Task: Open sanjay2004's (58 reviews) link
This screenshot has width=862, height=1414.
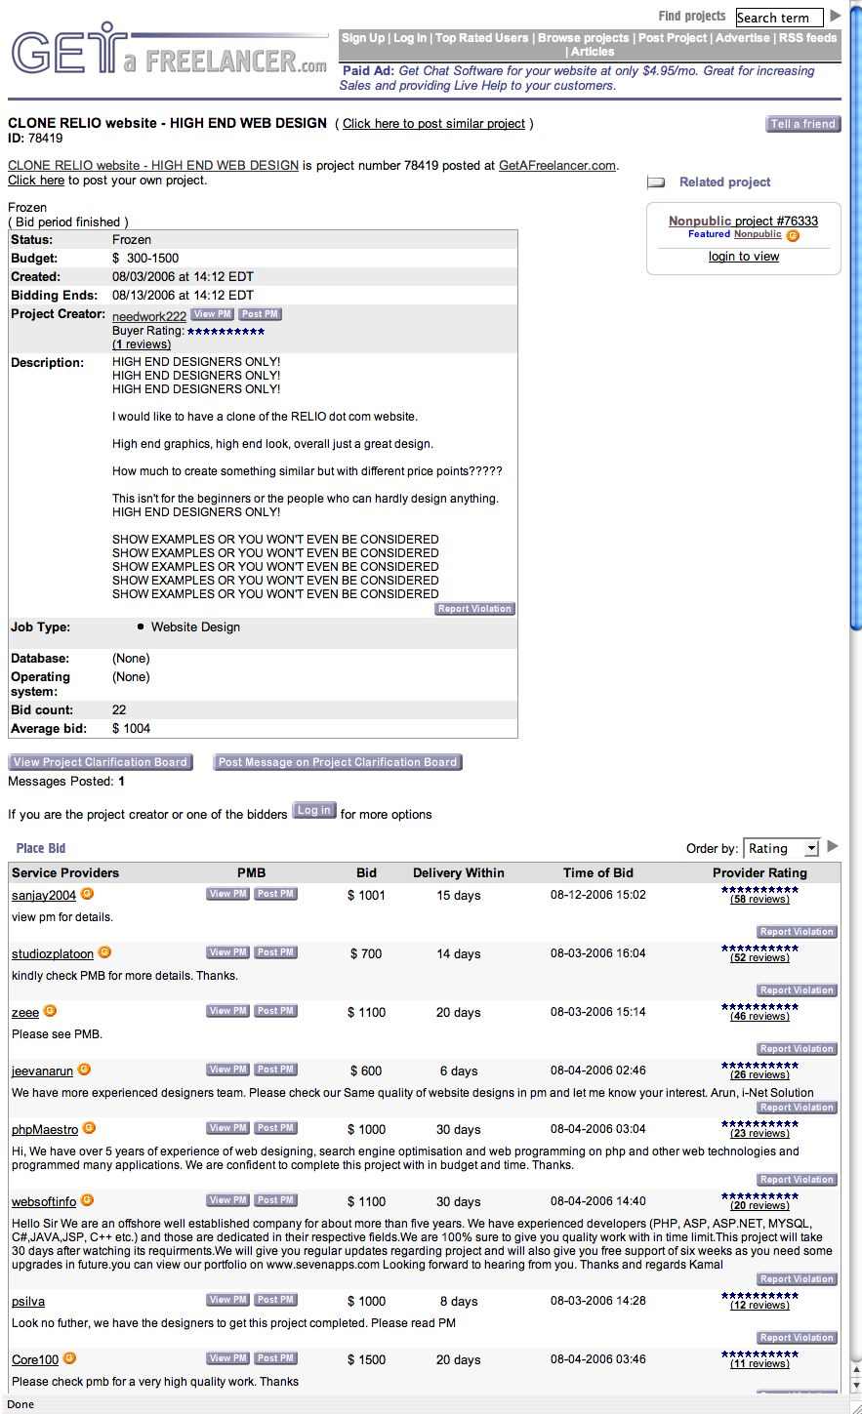Action: (759, 900)
